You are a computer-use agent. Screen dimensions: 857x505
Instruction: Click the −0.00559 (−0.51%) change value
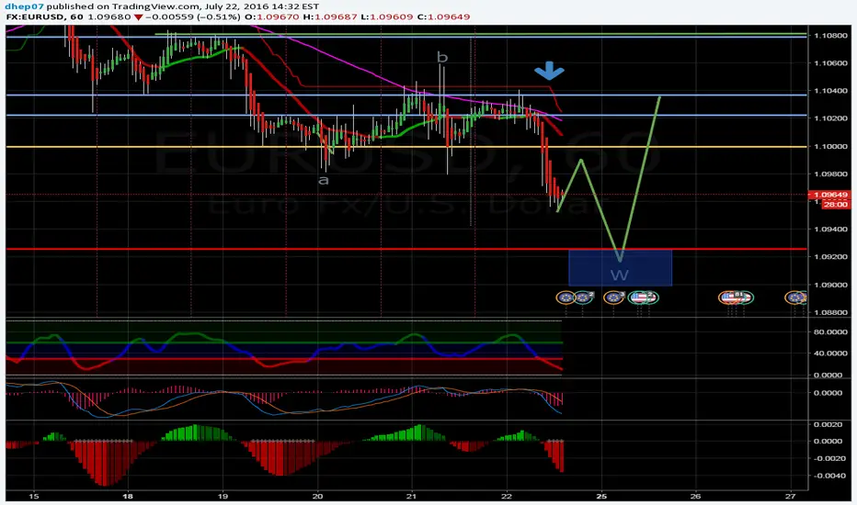193,17
